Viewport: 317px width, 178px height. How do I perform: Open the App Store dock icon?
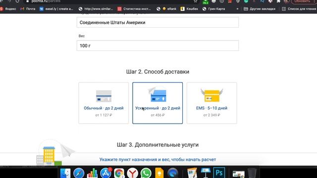(x=106, y=173)
